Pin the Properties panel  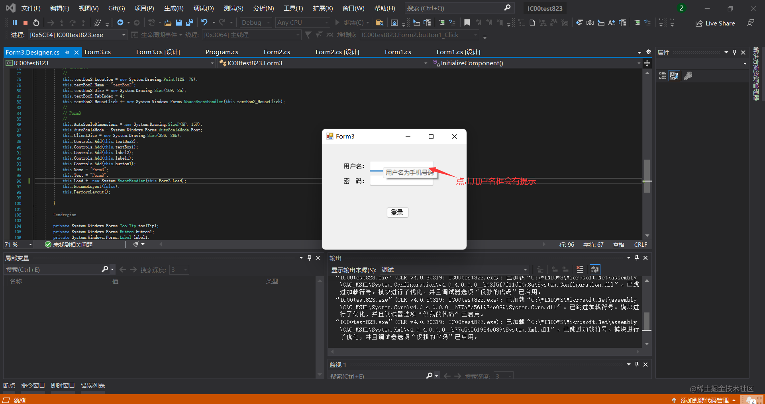tap(734, 52)
